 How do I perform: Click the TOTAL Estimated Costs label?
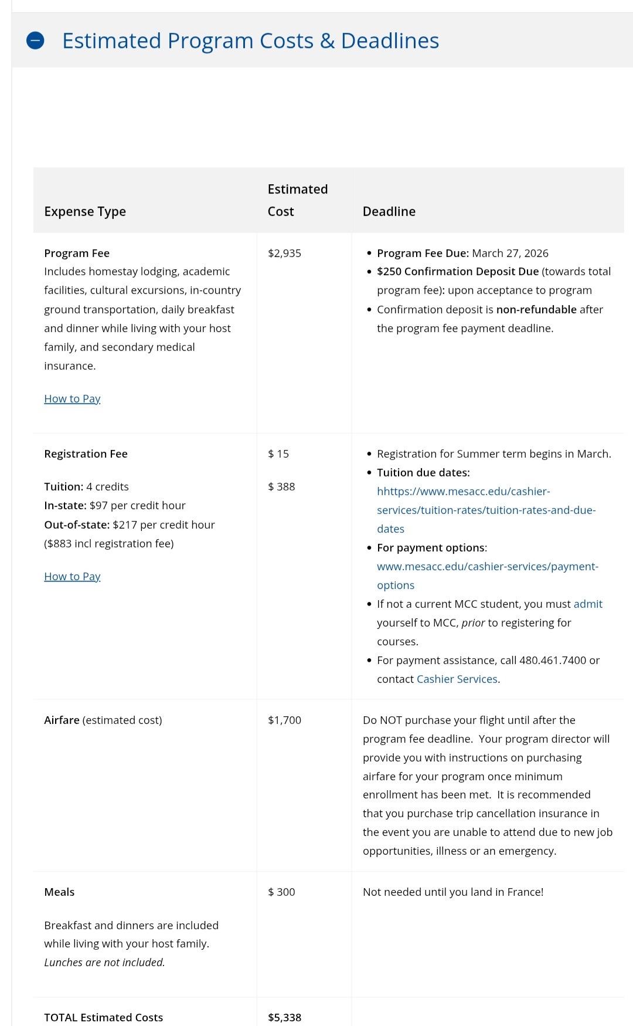point(103,1018)
